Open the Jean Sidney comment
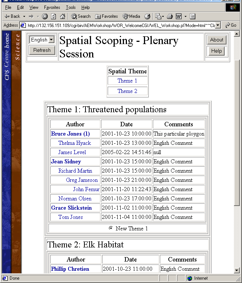This screenshot has height=283, width=242. coord(66,162)
